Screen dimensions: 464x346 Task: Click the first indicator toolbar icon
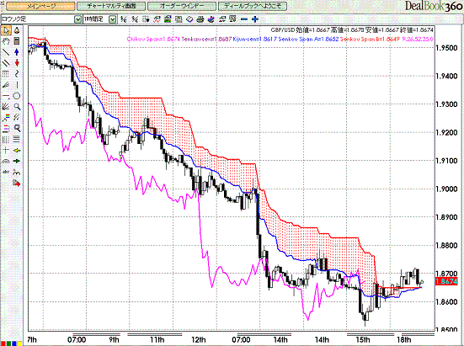(x=124, y=19)
